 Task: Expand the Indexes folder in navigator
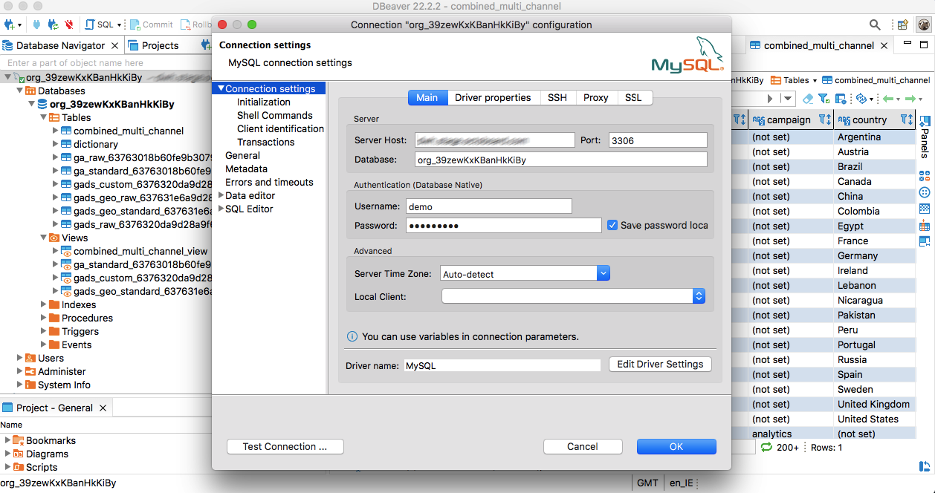(44, 304)
